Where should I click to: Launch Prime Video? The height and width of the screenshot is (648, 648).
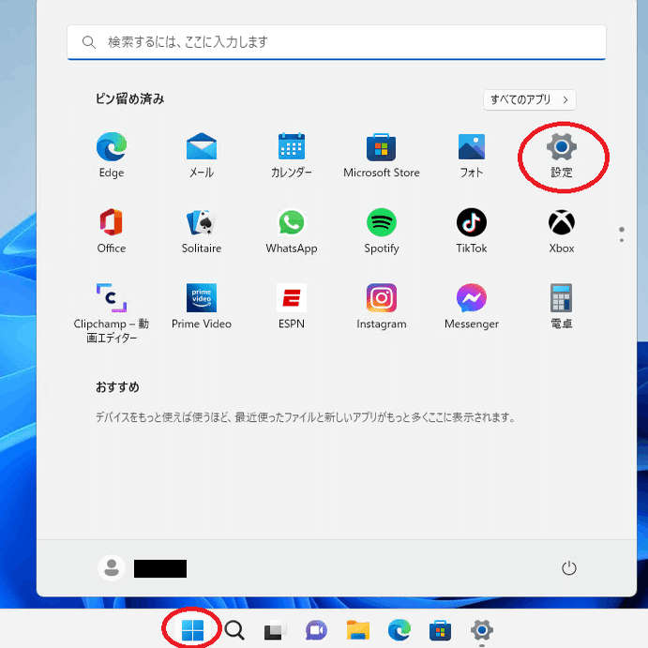[x=202, y=307]
